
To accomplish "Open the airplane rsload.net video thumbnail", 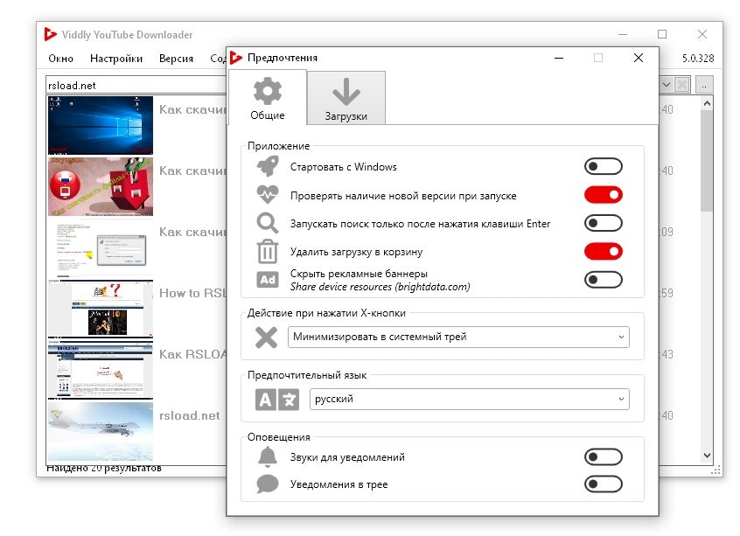I will click(101, 431).
